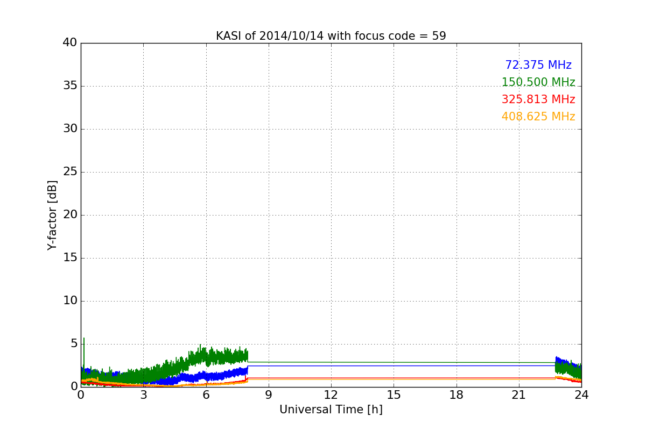The width and height of the screenshot is (646, 430).
Task: Click the plot title mentioning KASI 2014/10/14
Action: point(331,36)
